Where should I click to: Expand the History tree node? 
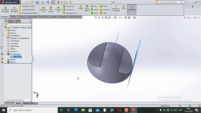coord(6,30)
